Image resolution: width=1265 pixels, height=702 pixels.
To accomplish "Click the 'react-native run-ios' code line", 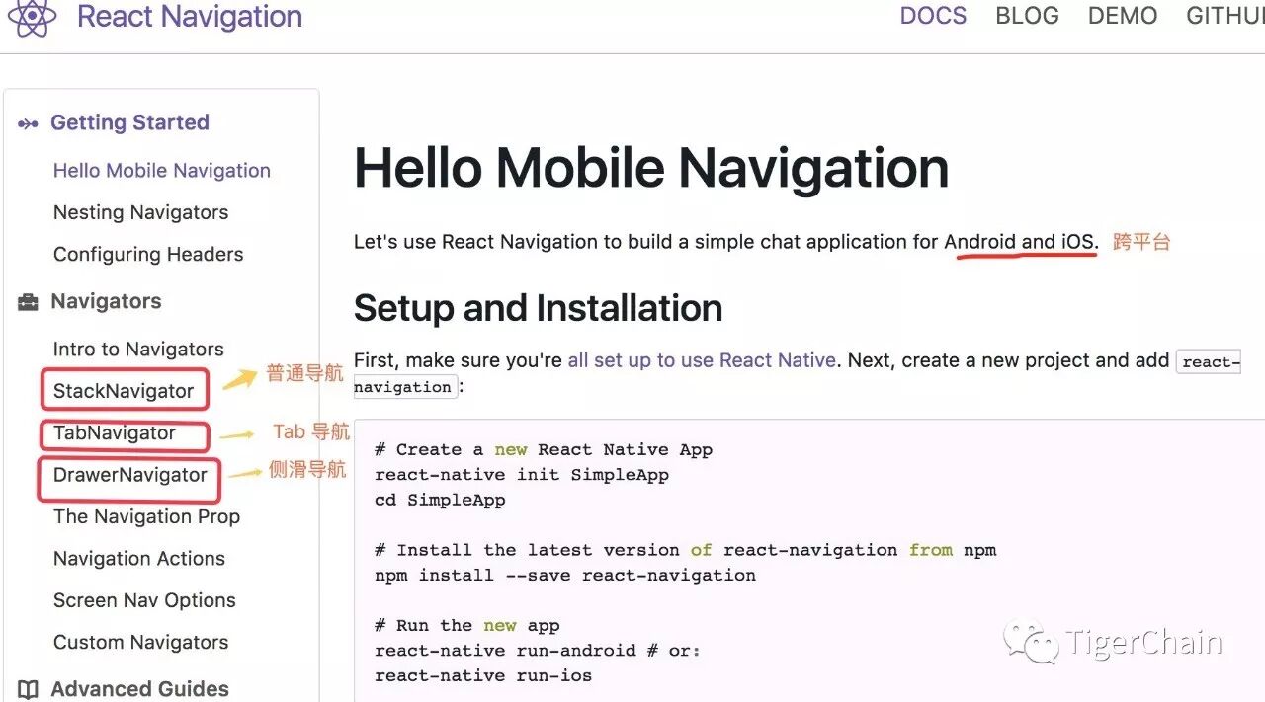I will 483,676.
